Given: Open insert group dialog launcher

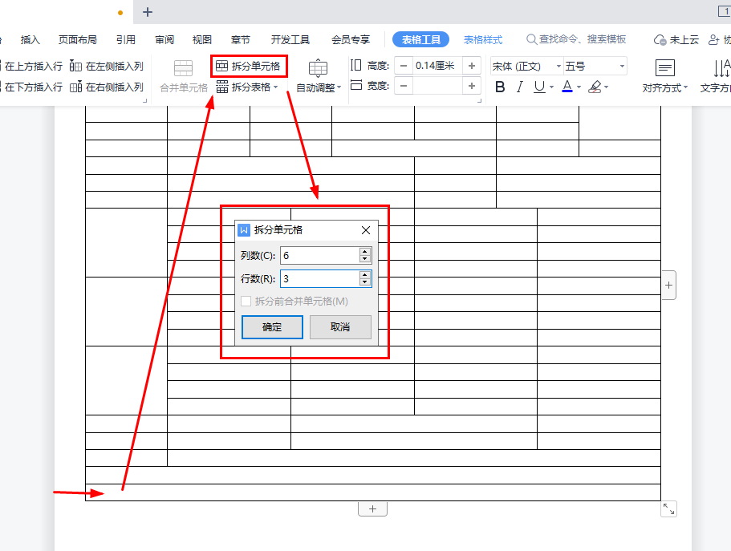Looking at the screenshot, I should 145,100.
